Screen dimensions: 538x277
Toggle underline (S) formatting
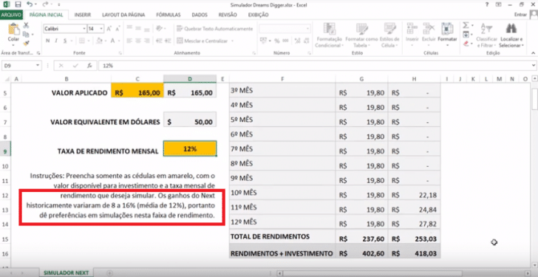(x=64, y=41)
